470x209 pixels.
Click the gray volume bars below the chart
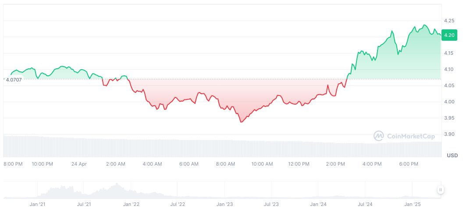[219, 148]
